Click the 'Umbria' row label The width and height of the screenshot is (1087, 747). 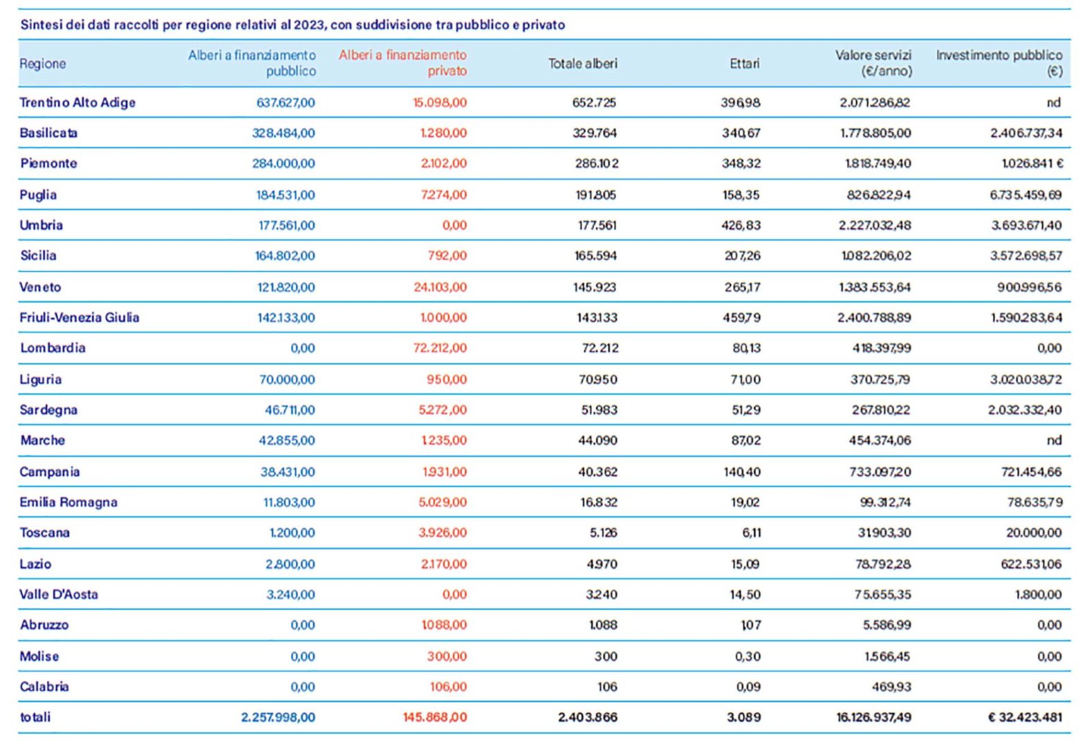click(x=41, y=225)
